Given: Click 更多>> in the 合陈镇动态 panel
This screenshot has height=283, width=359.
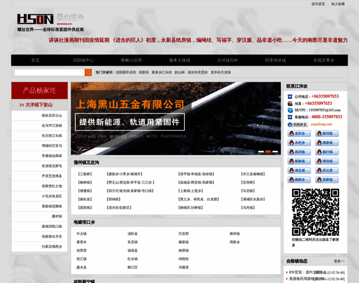Looking at the screenshot, I should [x=339, y=261].
